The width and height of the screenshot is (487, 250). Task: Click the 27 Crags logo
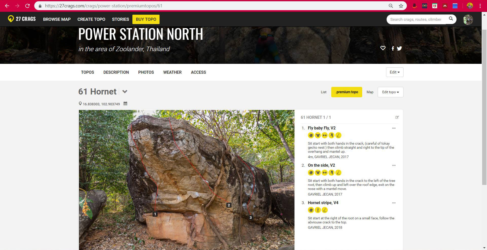coord(22,19)
